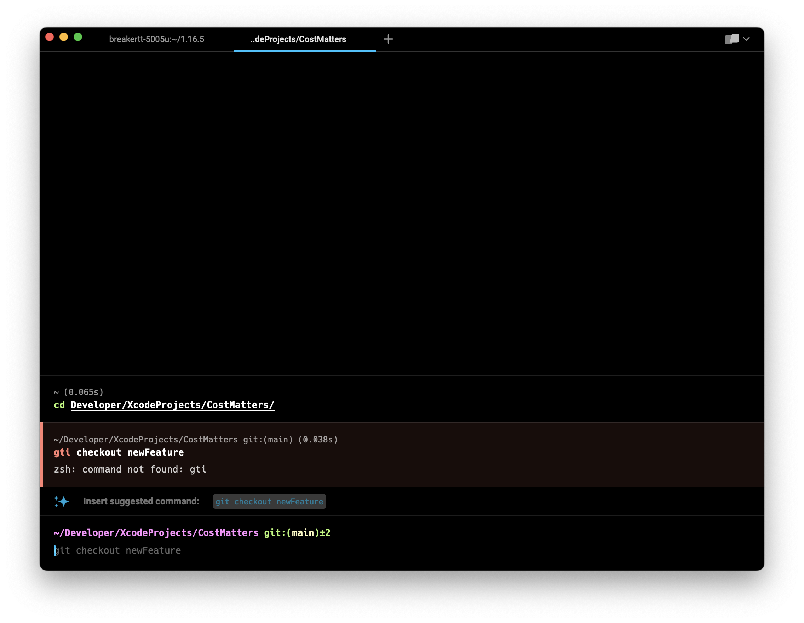Click the overlapping-windows icon at top right
The width and height of the screenshot is (804, 623).
[731, 39]
